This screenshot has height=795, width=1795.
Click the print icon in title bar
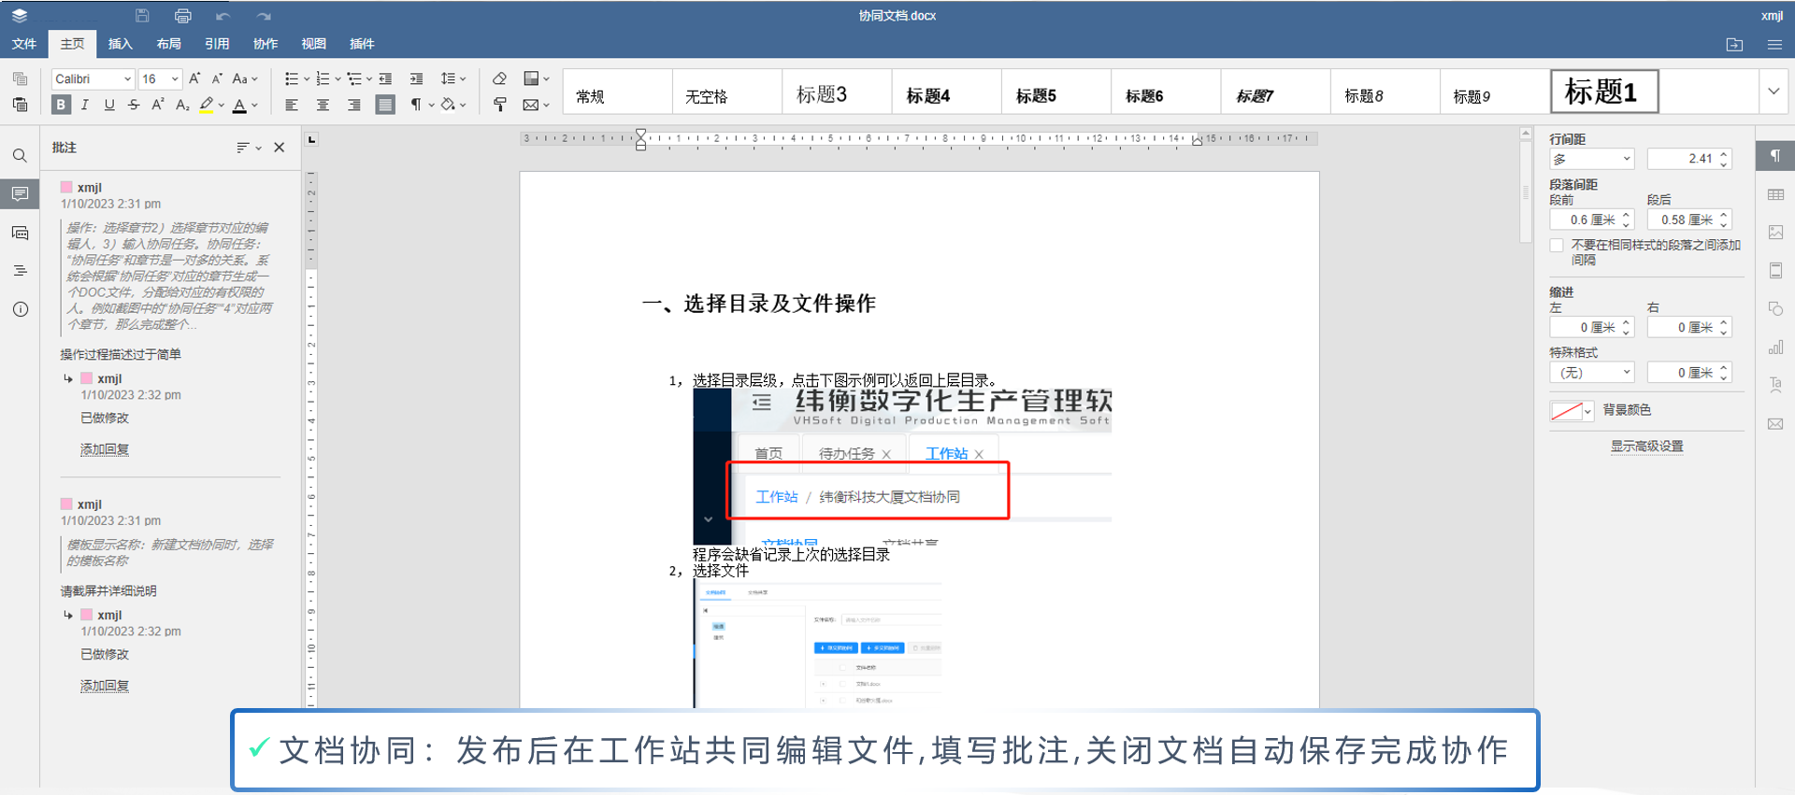coord(183,16)
